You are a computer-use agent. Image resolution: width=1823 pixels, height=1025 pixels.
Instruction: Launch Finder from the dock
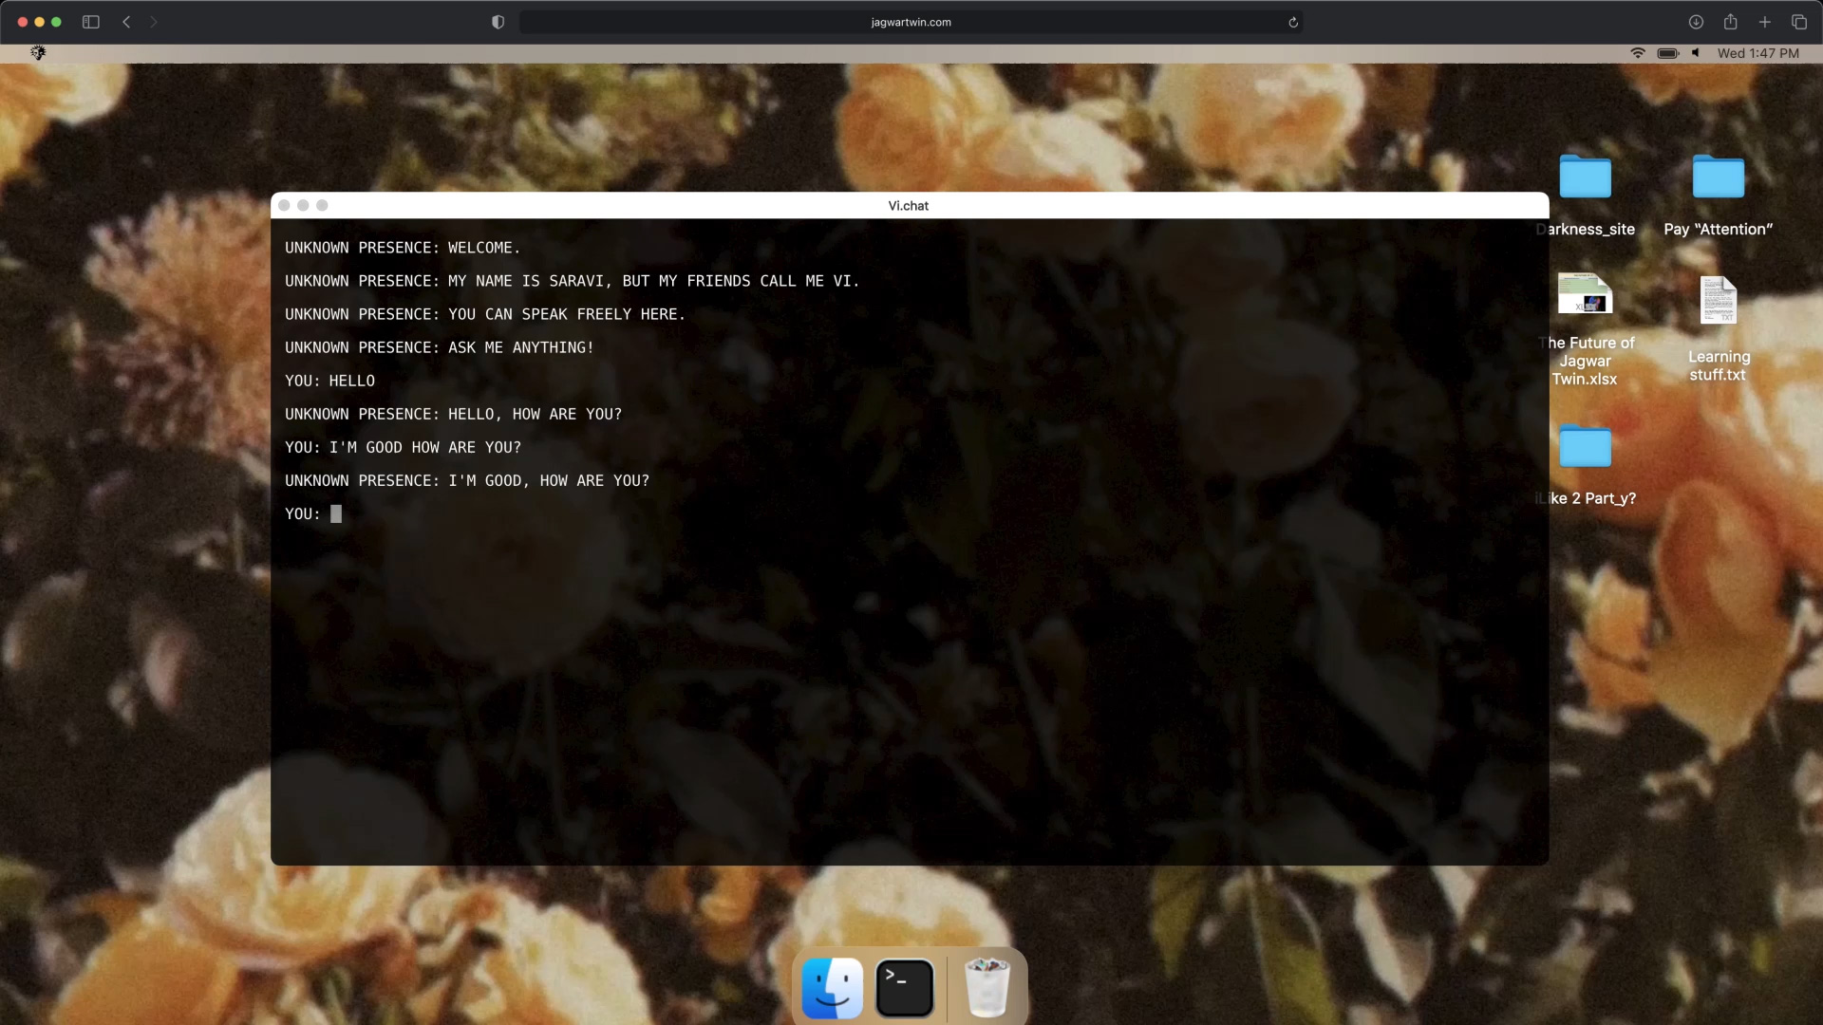click(832, 988)
